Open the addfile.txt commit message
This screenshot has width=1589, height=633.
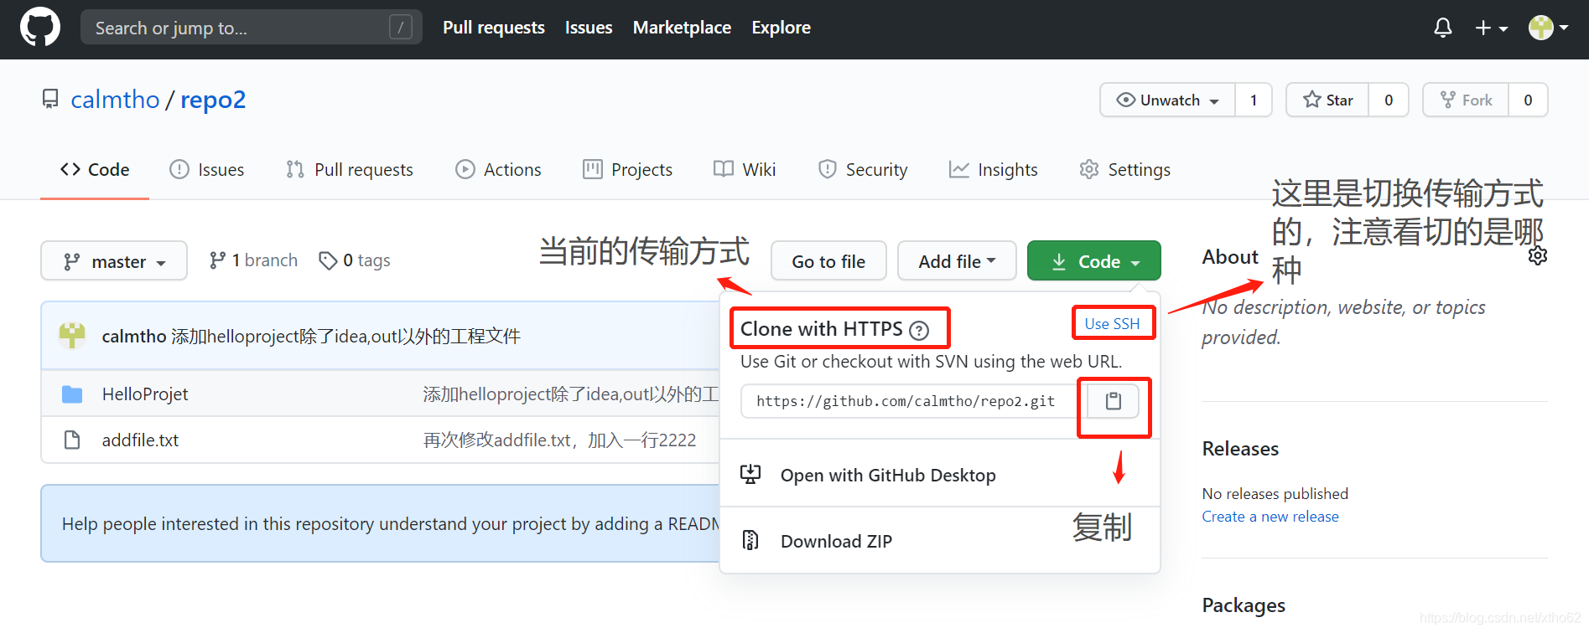pyautogui.click(x=559, y=440)
